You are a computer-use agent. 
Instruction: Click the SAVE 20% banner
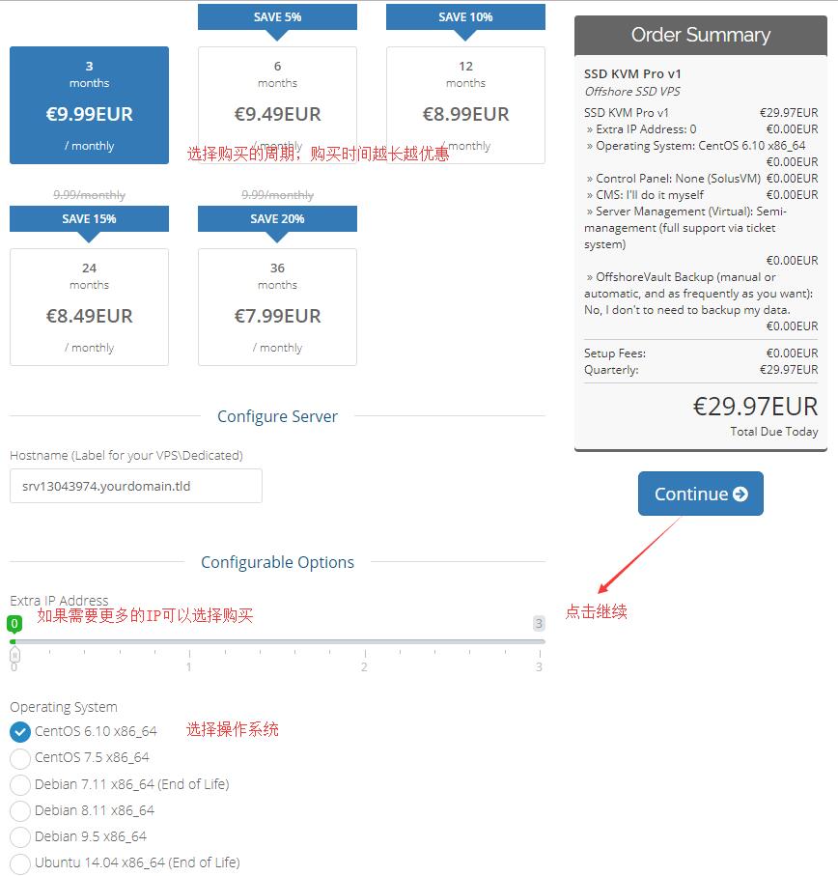(277, 219)
